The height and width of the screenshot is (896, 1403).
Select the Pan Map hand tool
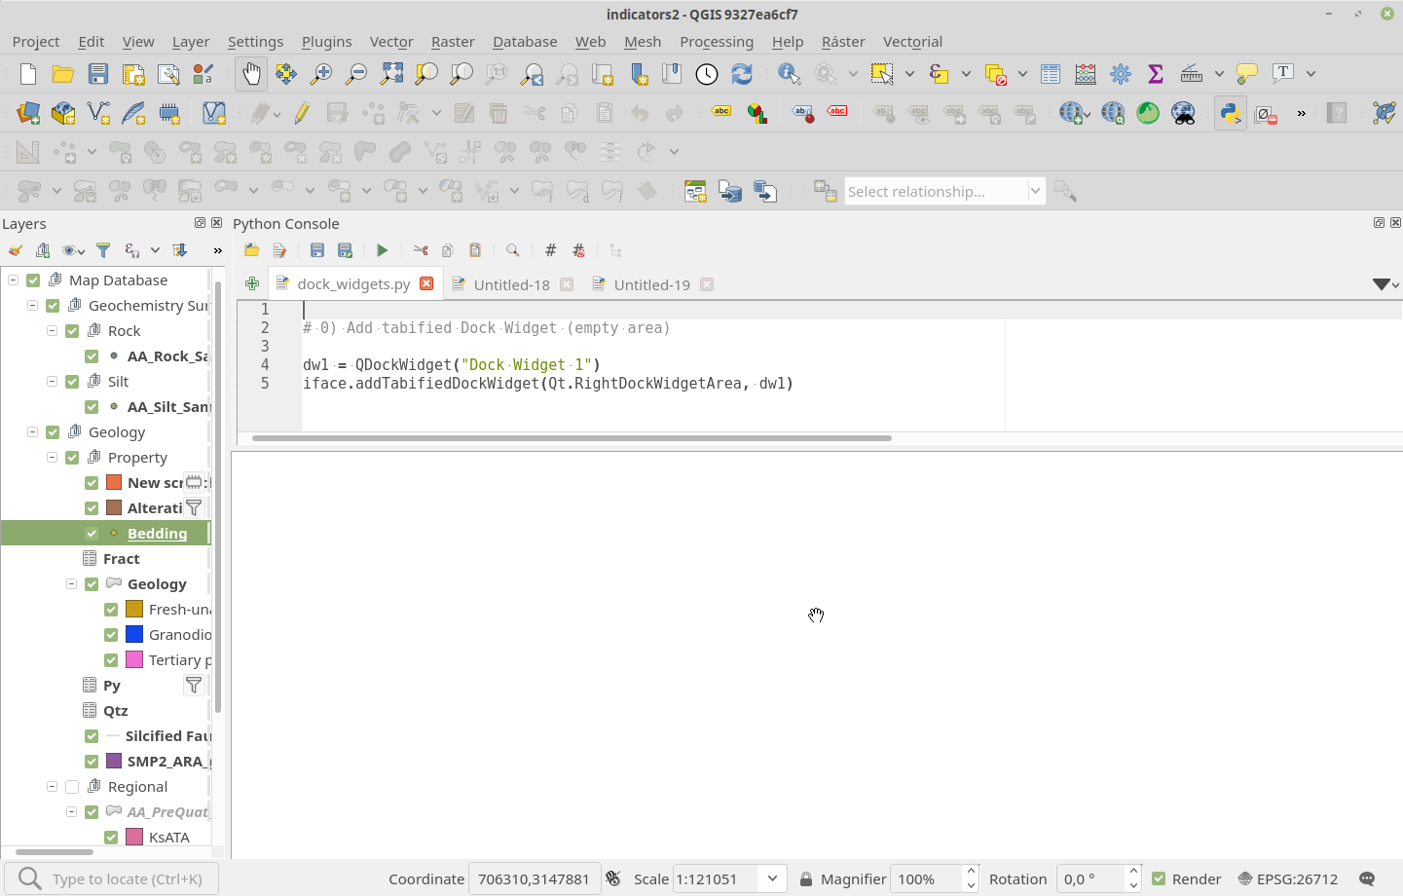tap(251, 74)
